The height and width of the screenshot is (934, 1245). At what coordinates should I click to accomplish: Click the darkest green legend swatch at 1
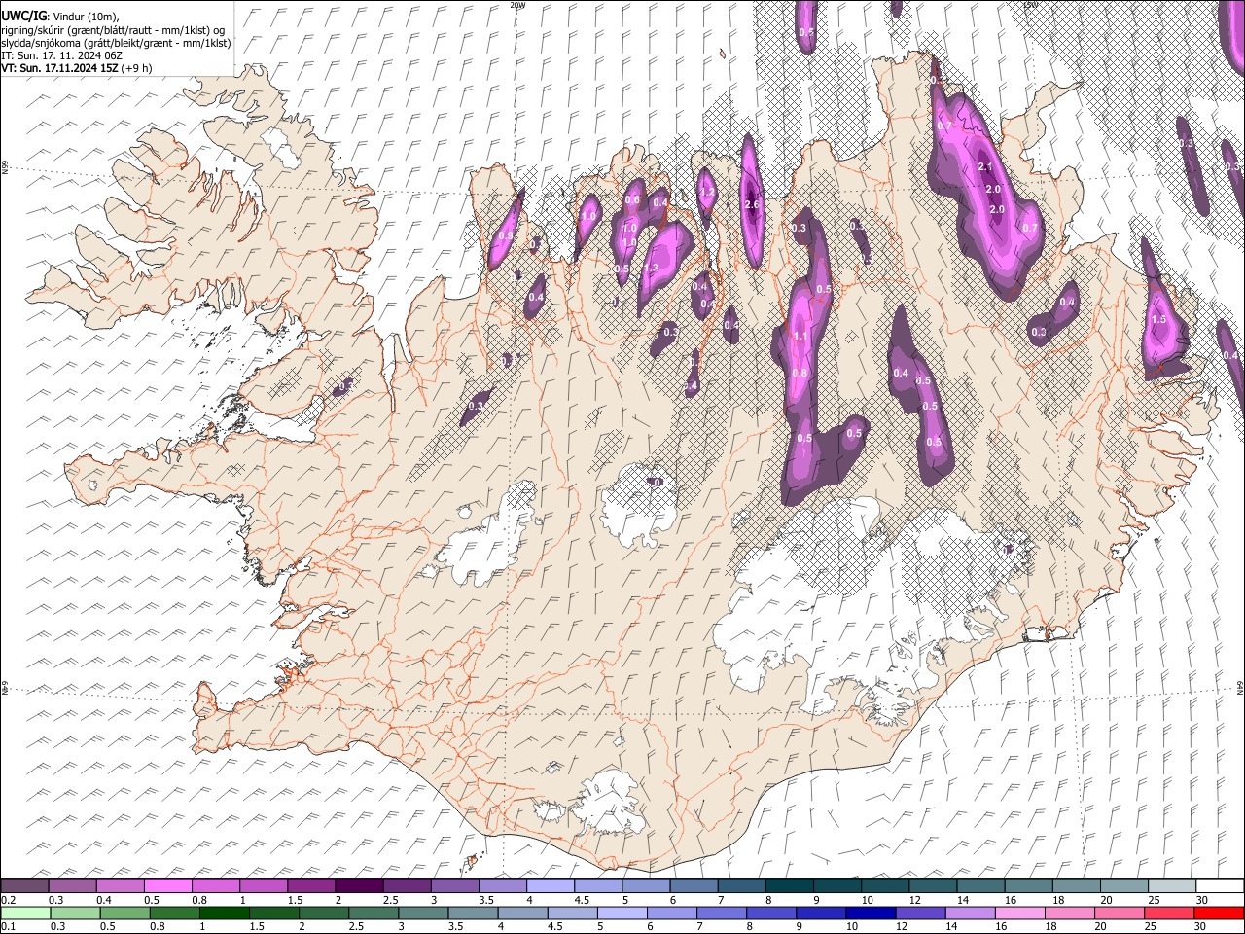coord(225,913)
